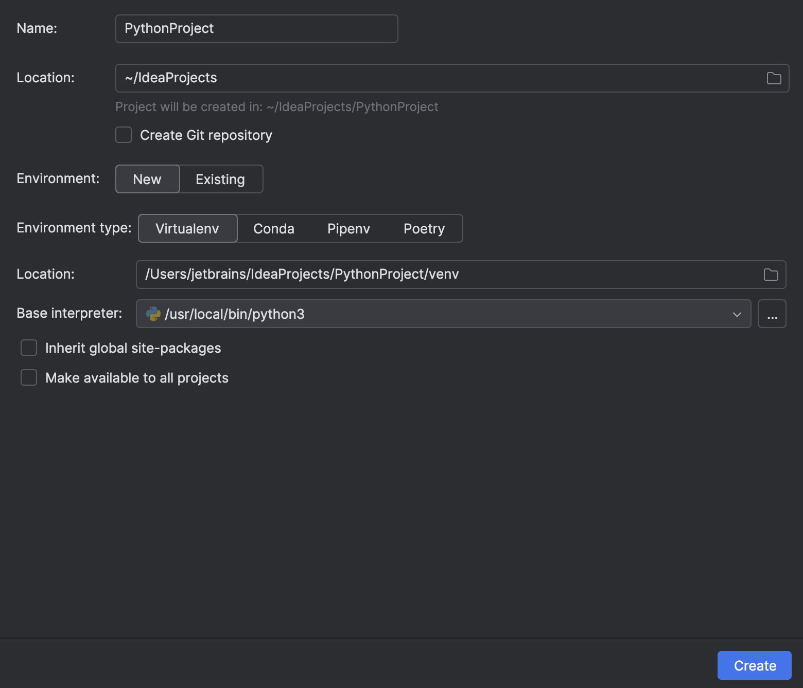Expand the Base interpreter dropdown chevron
Screen dimensions: 803x688
[738, 314]
